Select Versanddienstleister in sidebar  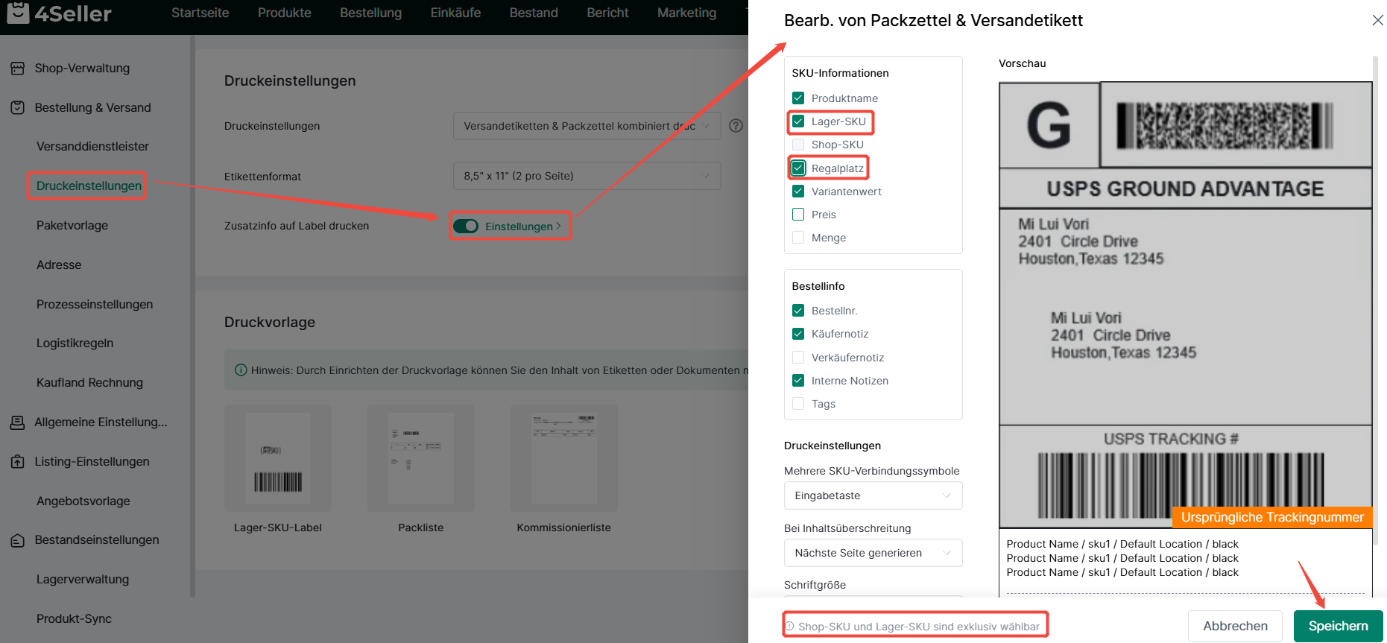coord(93,147)
